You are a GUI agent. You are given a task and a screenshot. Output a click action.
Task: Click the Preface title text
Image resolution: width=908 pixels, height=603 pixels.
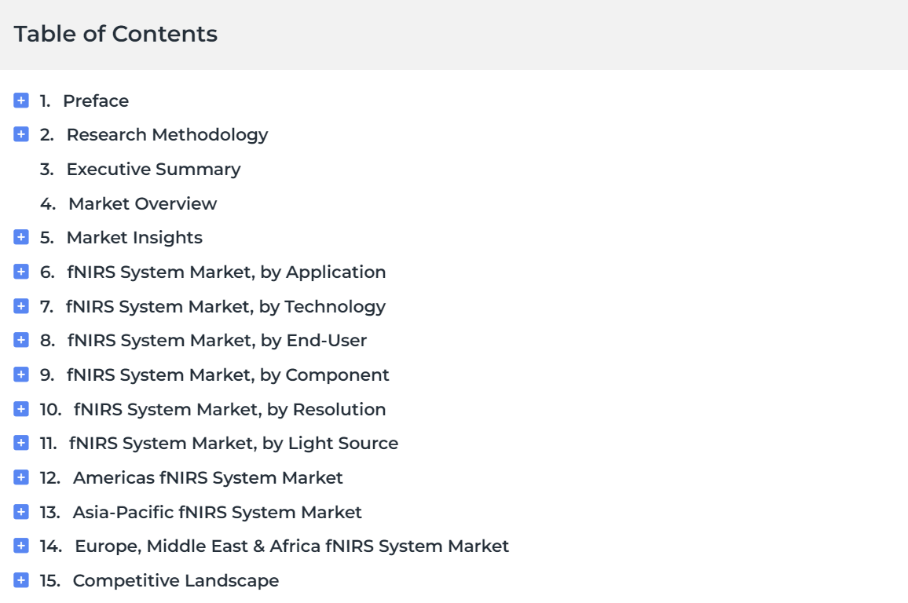(96, 100)
